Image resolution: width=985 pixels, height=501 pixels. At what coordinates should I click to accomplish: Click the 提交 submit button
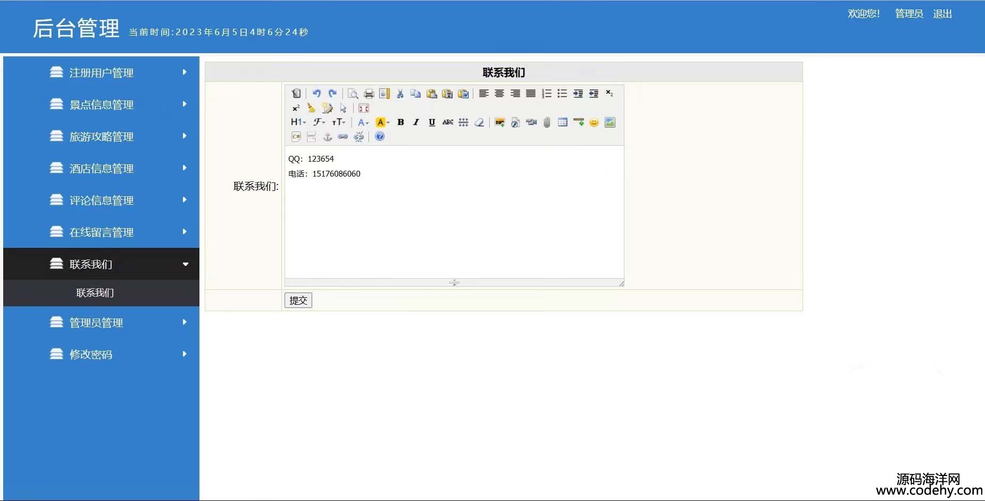(x=298, y=300)
